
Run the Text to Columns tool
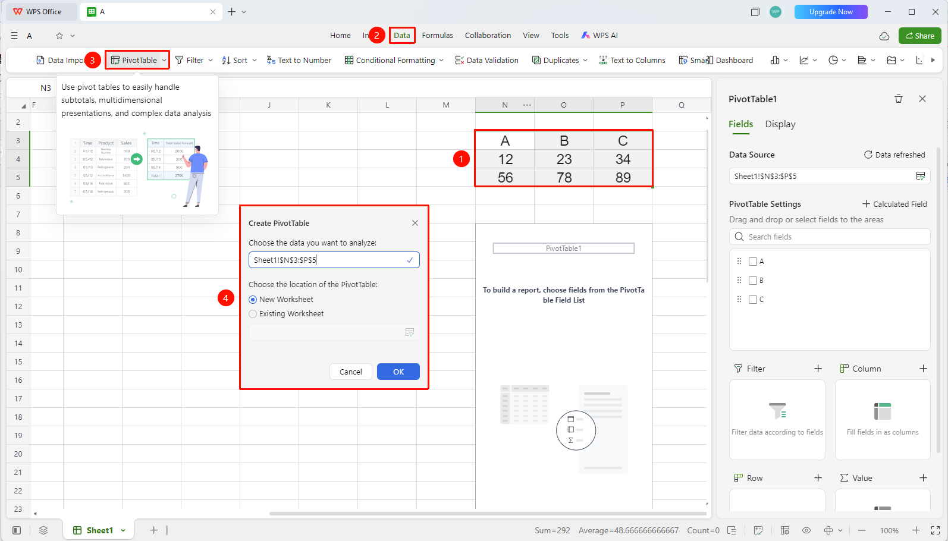(x=632, y=60)
